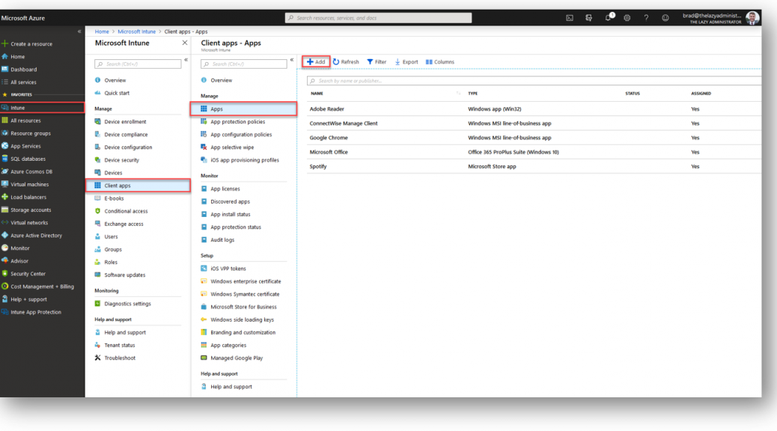Open Device enrollment

click(125, 122)
